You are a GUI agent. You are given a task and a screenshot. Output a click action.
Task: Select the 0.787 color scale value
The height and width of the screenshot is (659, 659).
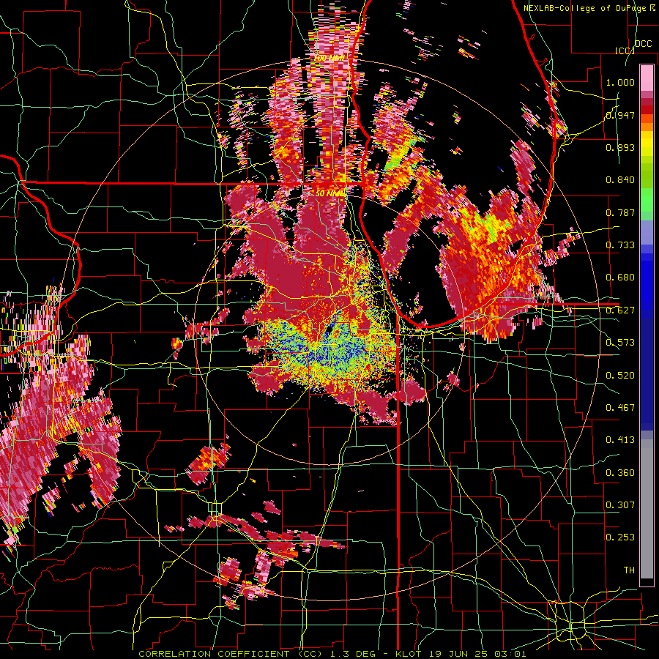pyautogui.click(x=620, y=212)
